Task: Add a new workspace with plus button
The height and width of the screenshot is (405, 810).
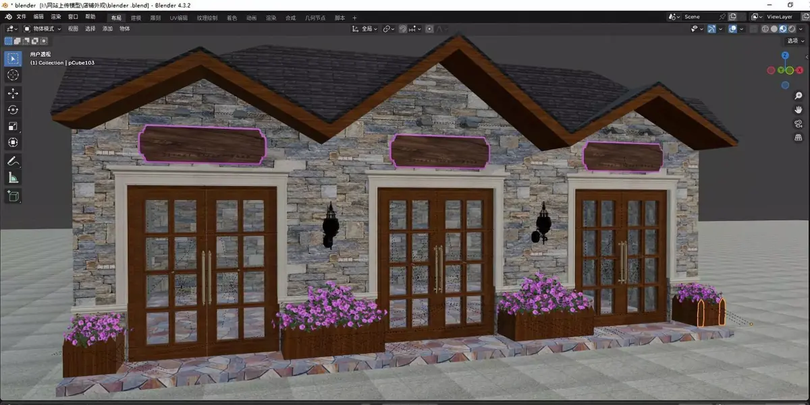Action: click(354, 18)
